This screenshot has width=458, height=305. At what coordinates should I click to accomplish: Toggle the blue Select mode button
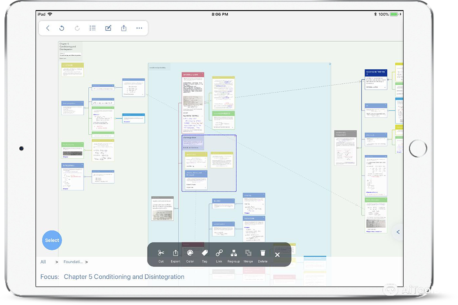point(52,240)
